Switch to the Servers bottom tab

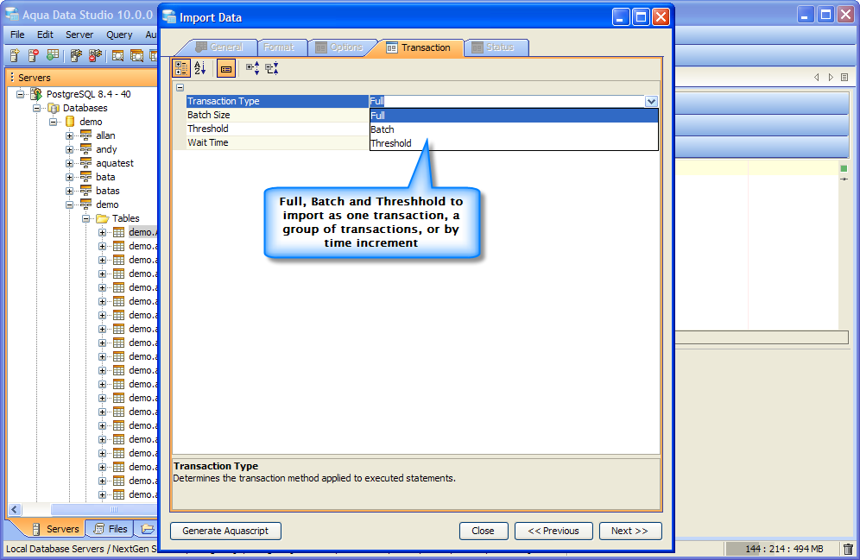point(55,529)
